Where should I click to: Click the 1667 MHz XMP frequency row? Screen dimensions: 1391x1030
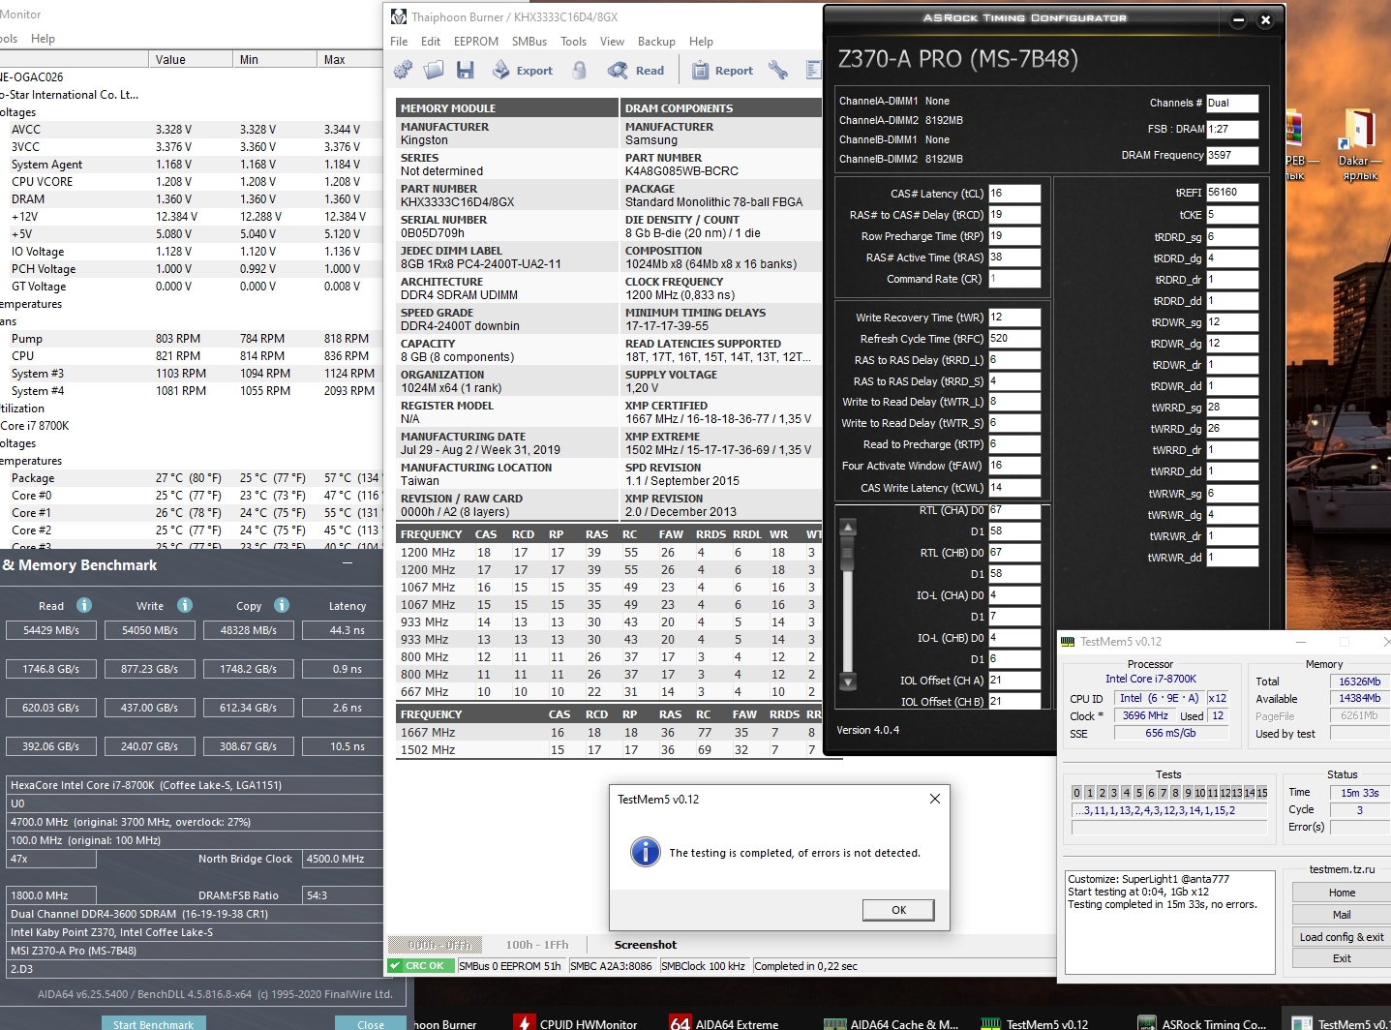click(610, 733)
